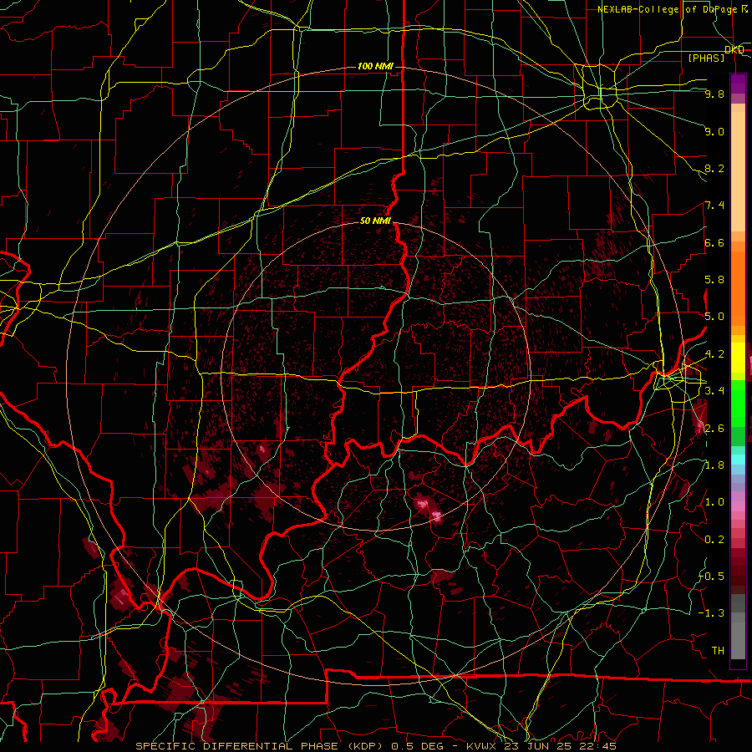Screen dimensions: 752x752
Task: Click the 9.8 value on the color scale
Action: pyautogui.click(x=714, y=94)
